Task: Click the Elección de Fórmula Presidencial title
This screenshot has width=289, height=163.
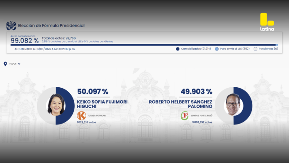Action: 51,26
